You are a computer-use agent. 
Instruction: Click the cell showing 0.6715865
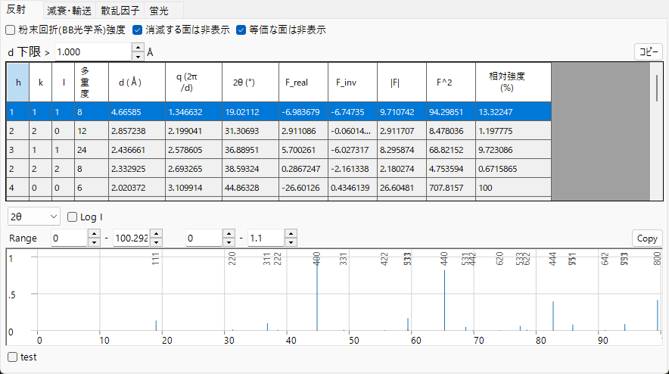click(x=513, y=169)
